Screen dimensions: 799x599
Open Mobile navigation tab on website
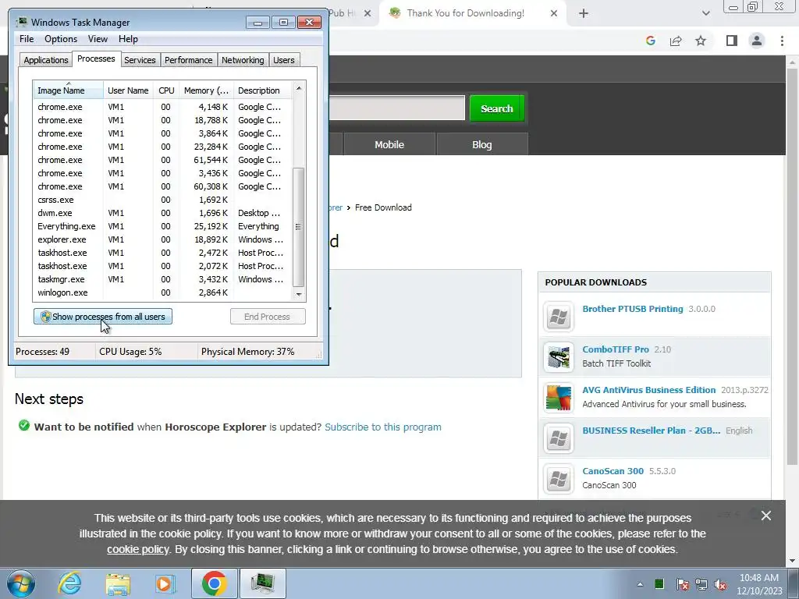pyautogui.click(x=389, y=144)
